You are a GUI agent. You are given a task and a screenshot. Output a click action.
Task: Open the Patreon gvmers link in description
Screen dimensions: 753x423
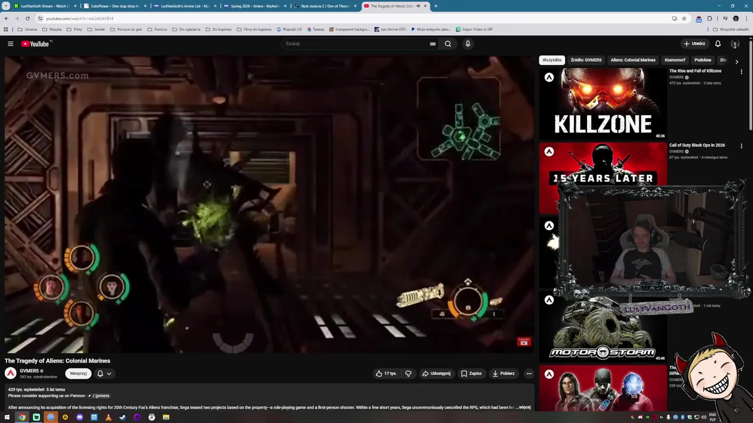[99, 395]
